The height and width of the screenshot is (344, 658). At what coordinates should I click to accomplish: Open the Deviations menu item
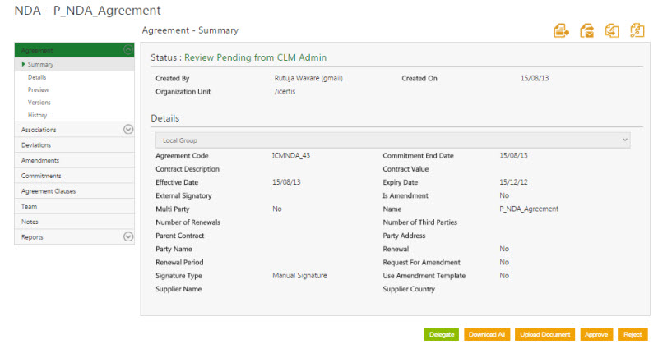pos(38,144)
